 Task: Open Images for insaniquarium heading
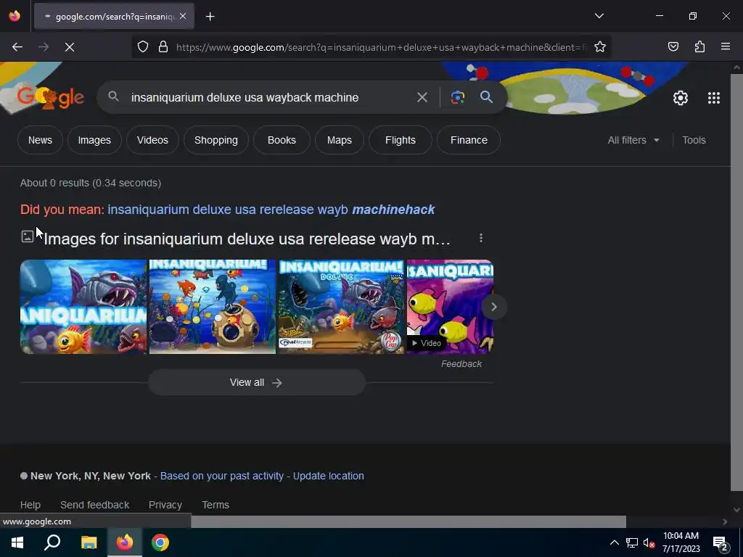pyautogui.click(x=247, y=239)
